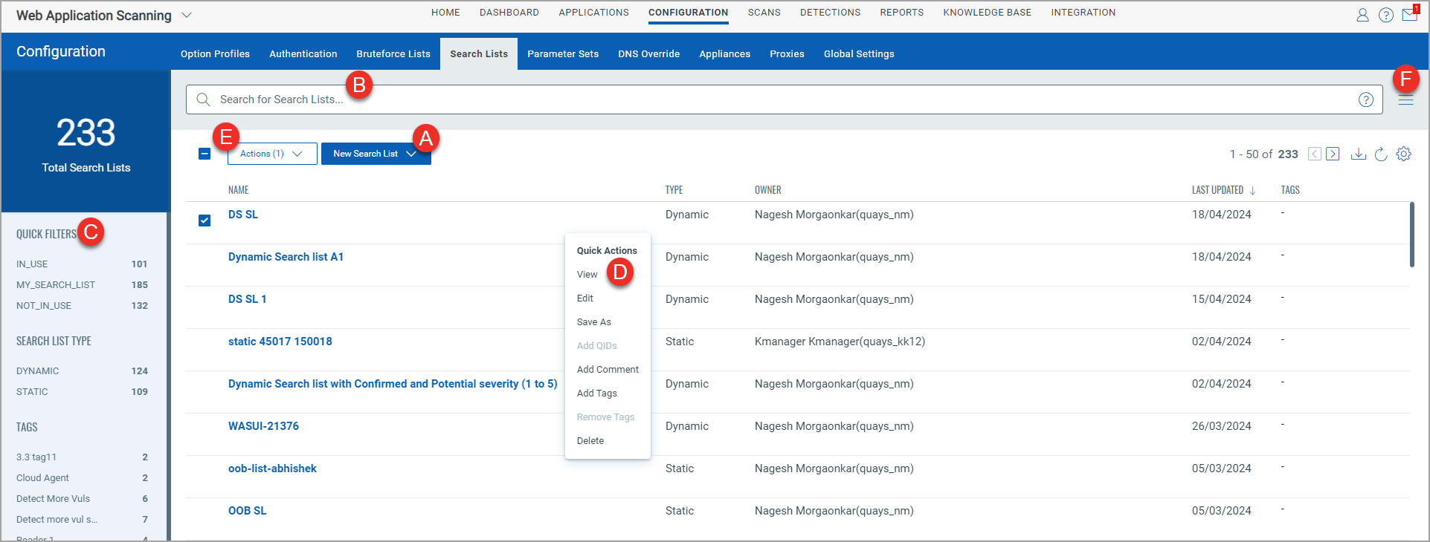Open the DS SL search list
The width and height of the screenshot is (1430, 542).
click(243, 215)
